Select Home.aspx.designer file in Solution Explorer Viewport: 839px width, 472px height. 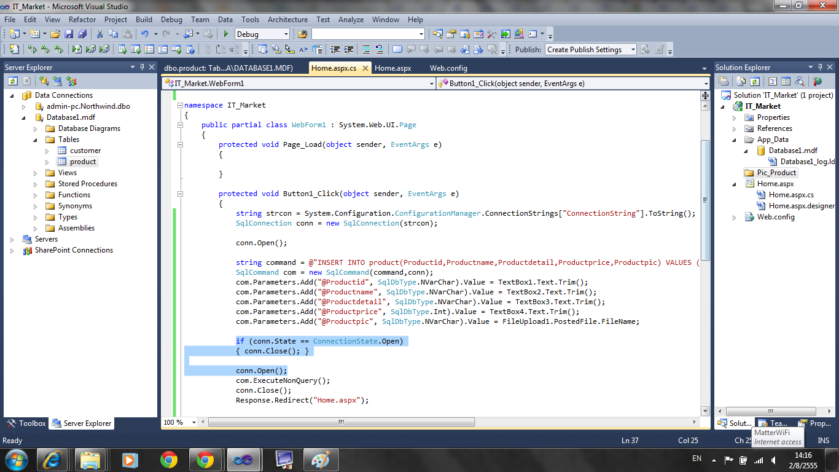[x=802, y=206]
